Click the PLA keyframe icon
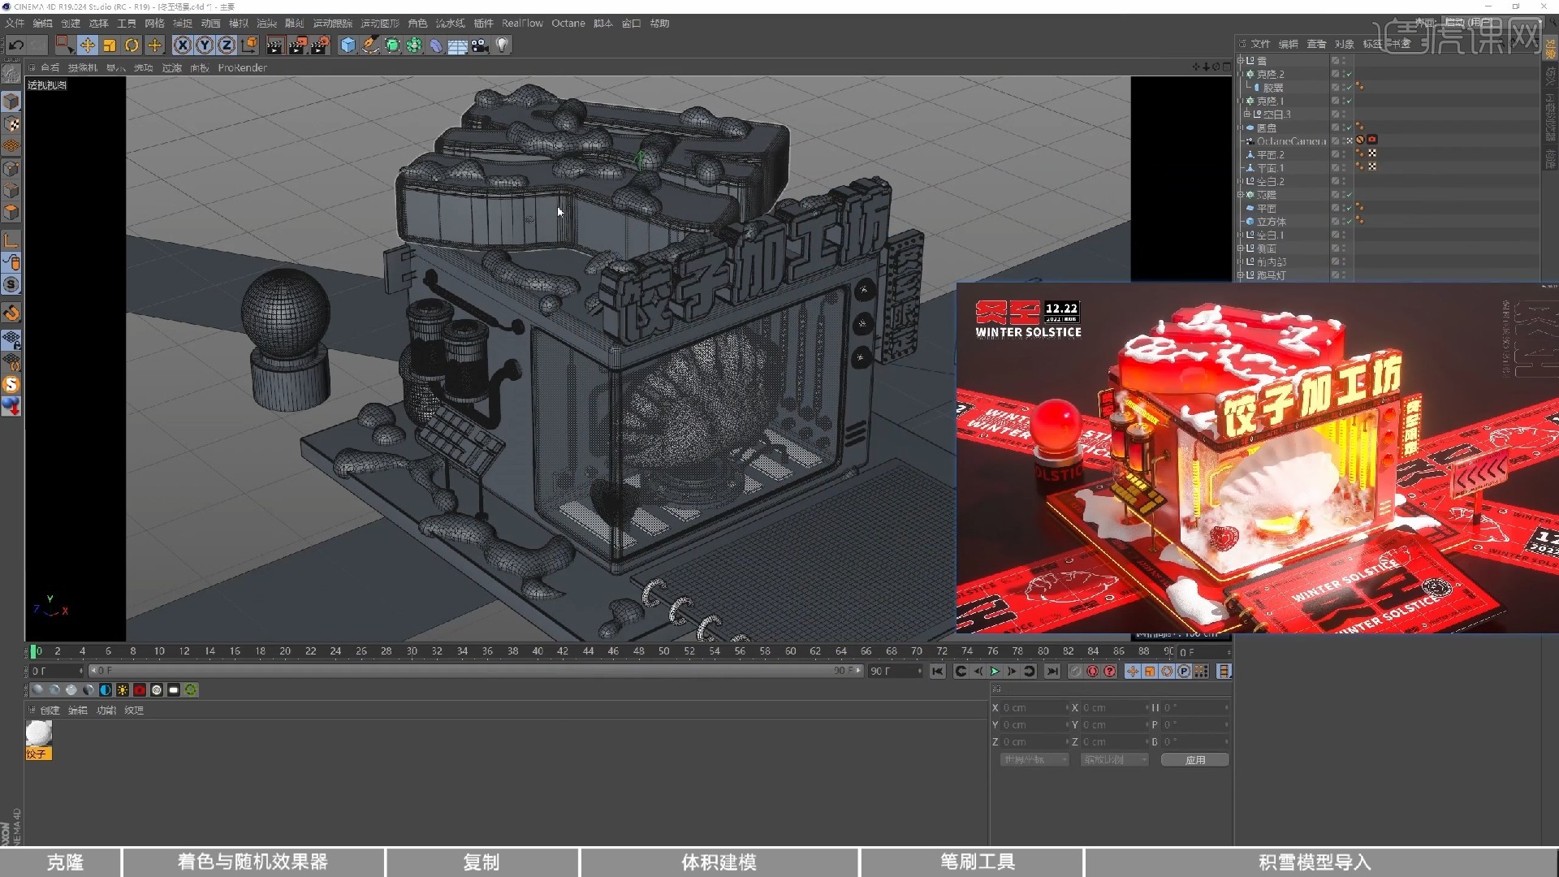 point(1202,672)
